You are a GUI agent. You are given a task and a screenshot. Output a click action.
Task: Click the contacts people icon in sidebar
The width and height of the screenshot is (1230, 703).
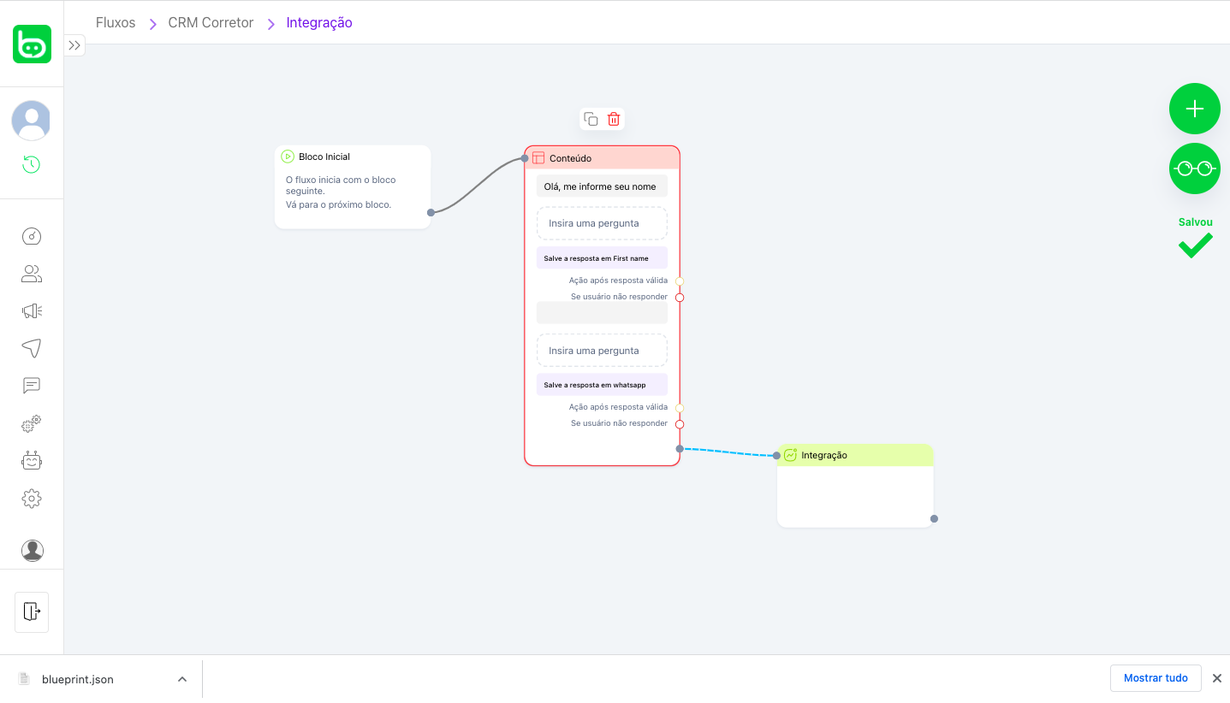click(32, 274)
